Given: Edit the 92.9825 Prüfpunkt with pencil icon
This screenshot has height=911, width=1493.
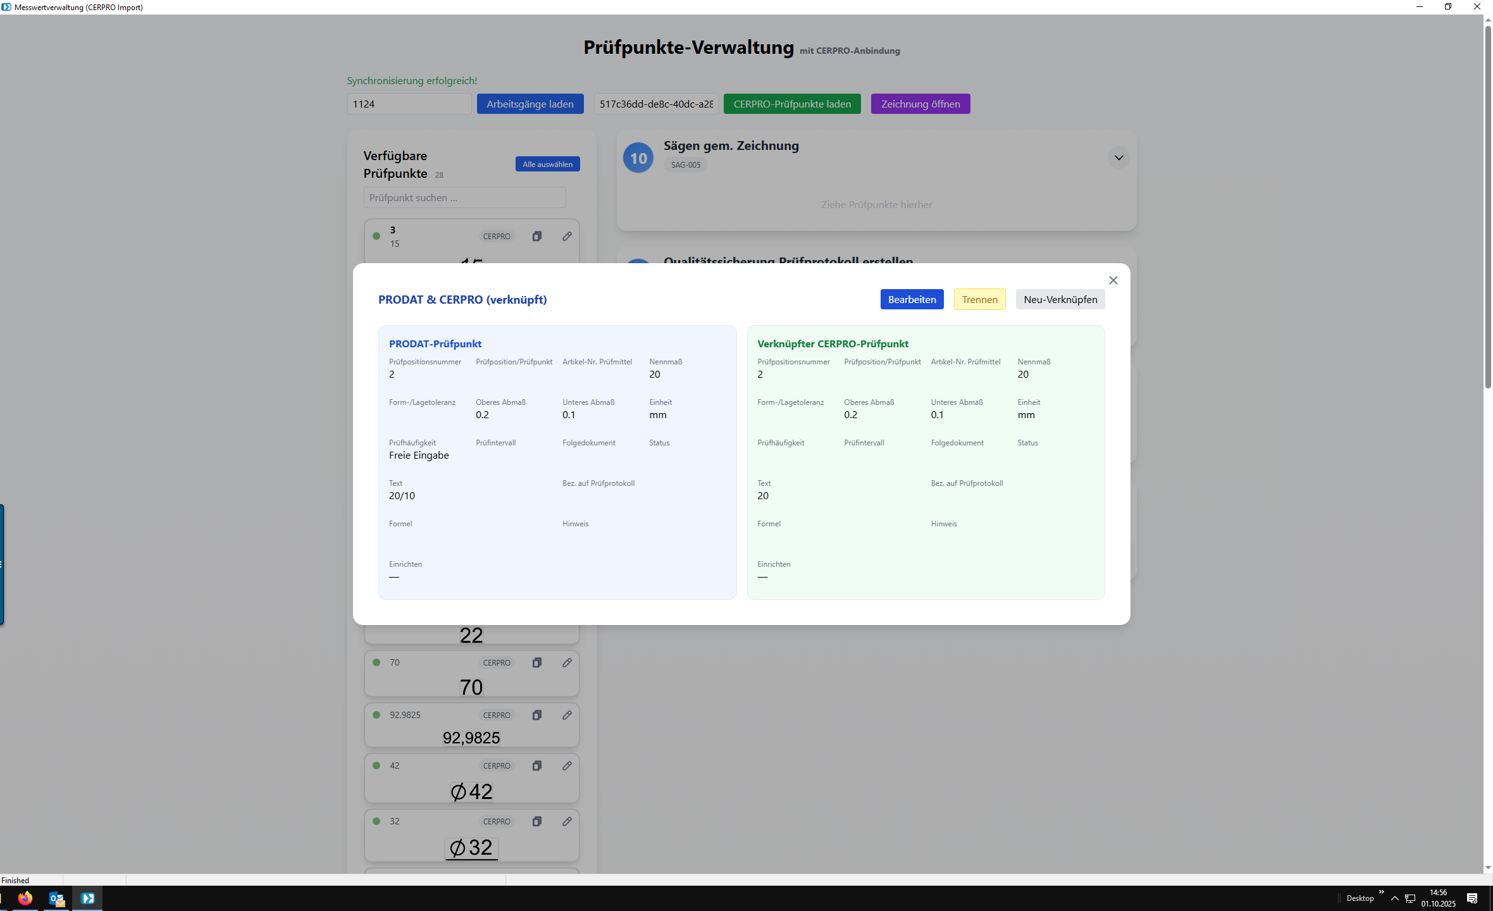Looking at the screenshot, I should coord(567,715).
